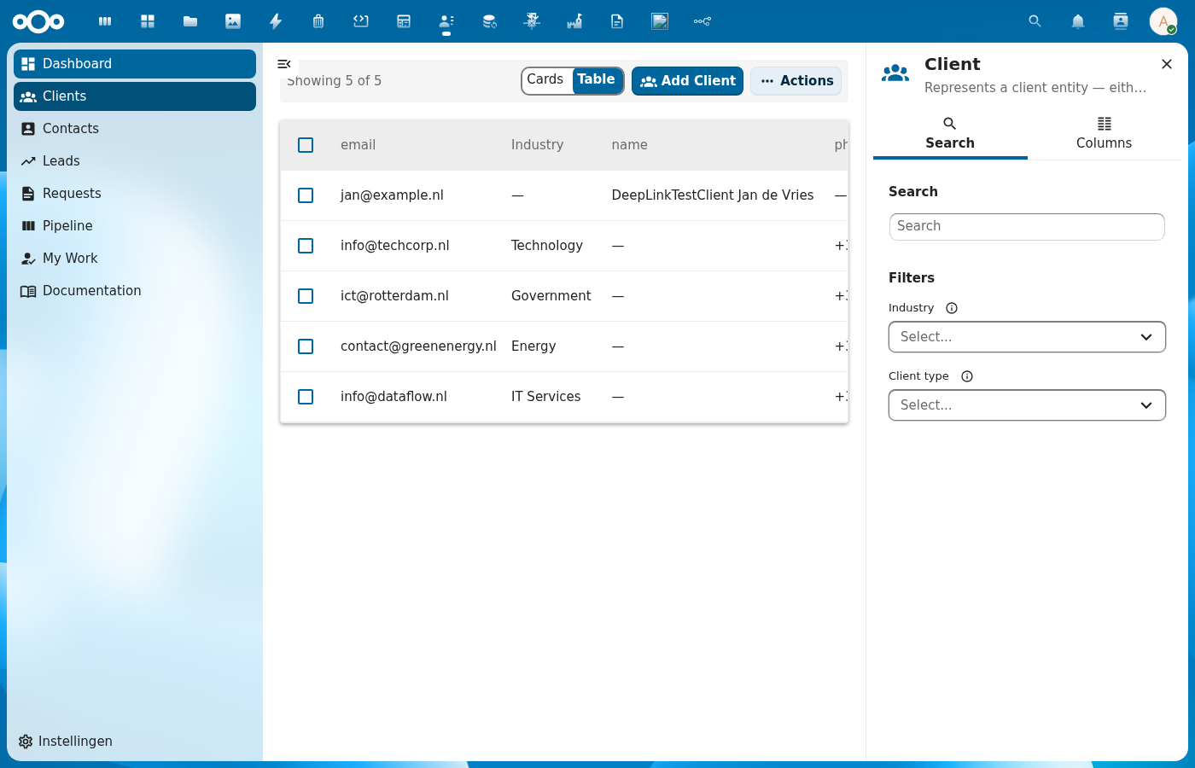Open user avatar account menu
Viewport: 1195px width, 768px height.
tap(1163, 21)
